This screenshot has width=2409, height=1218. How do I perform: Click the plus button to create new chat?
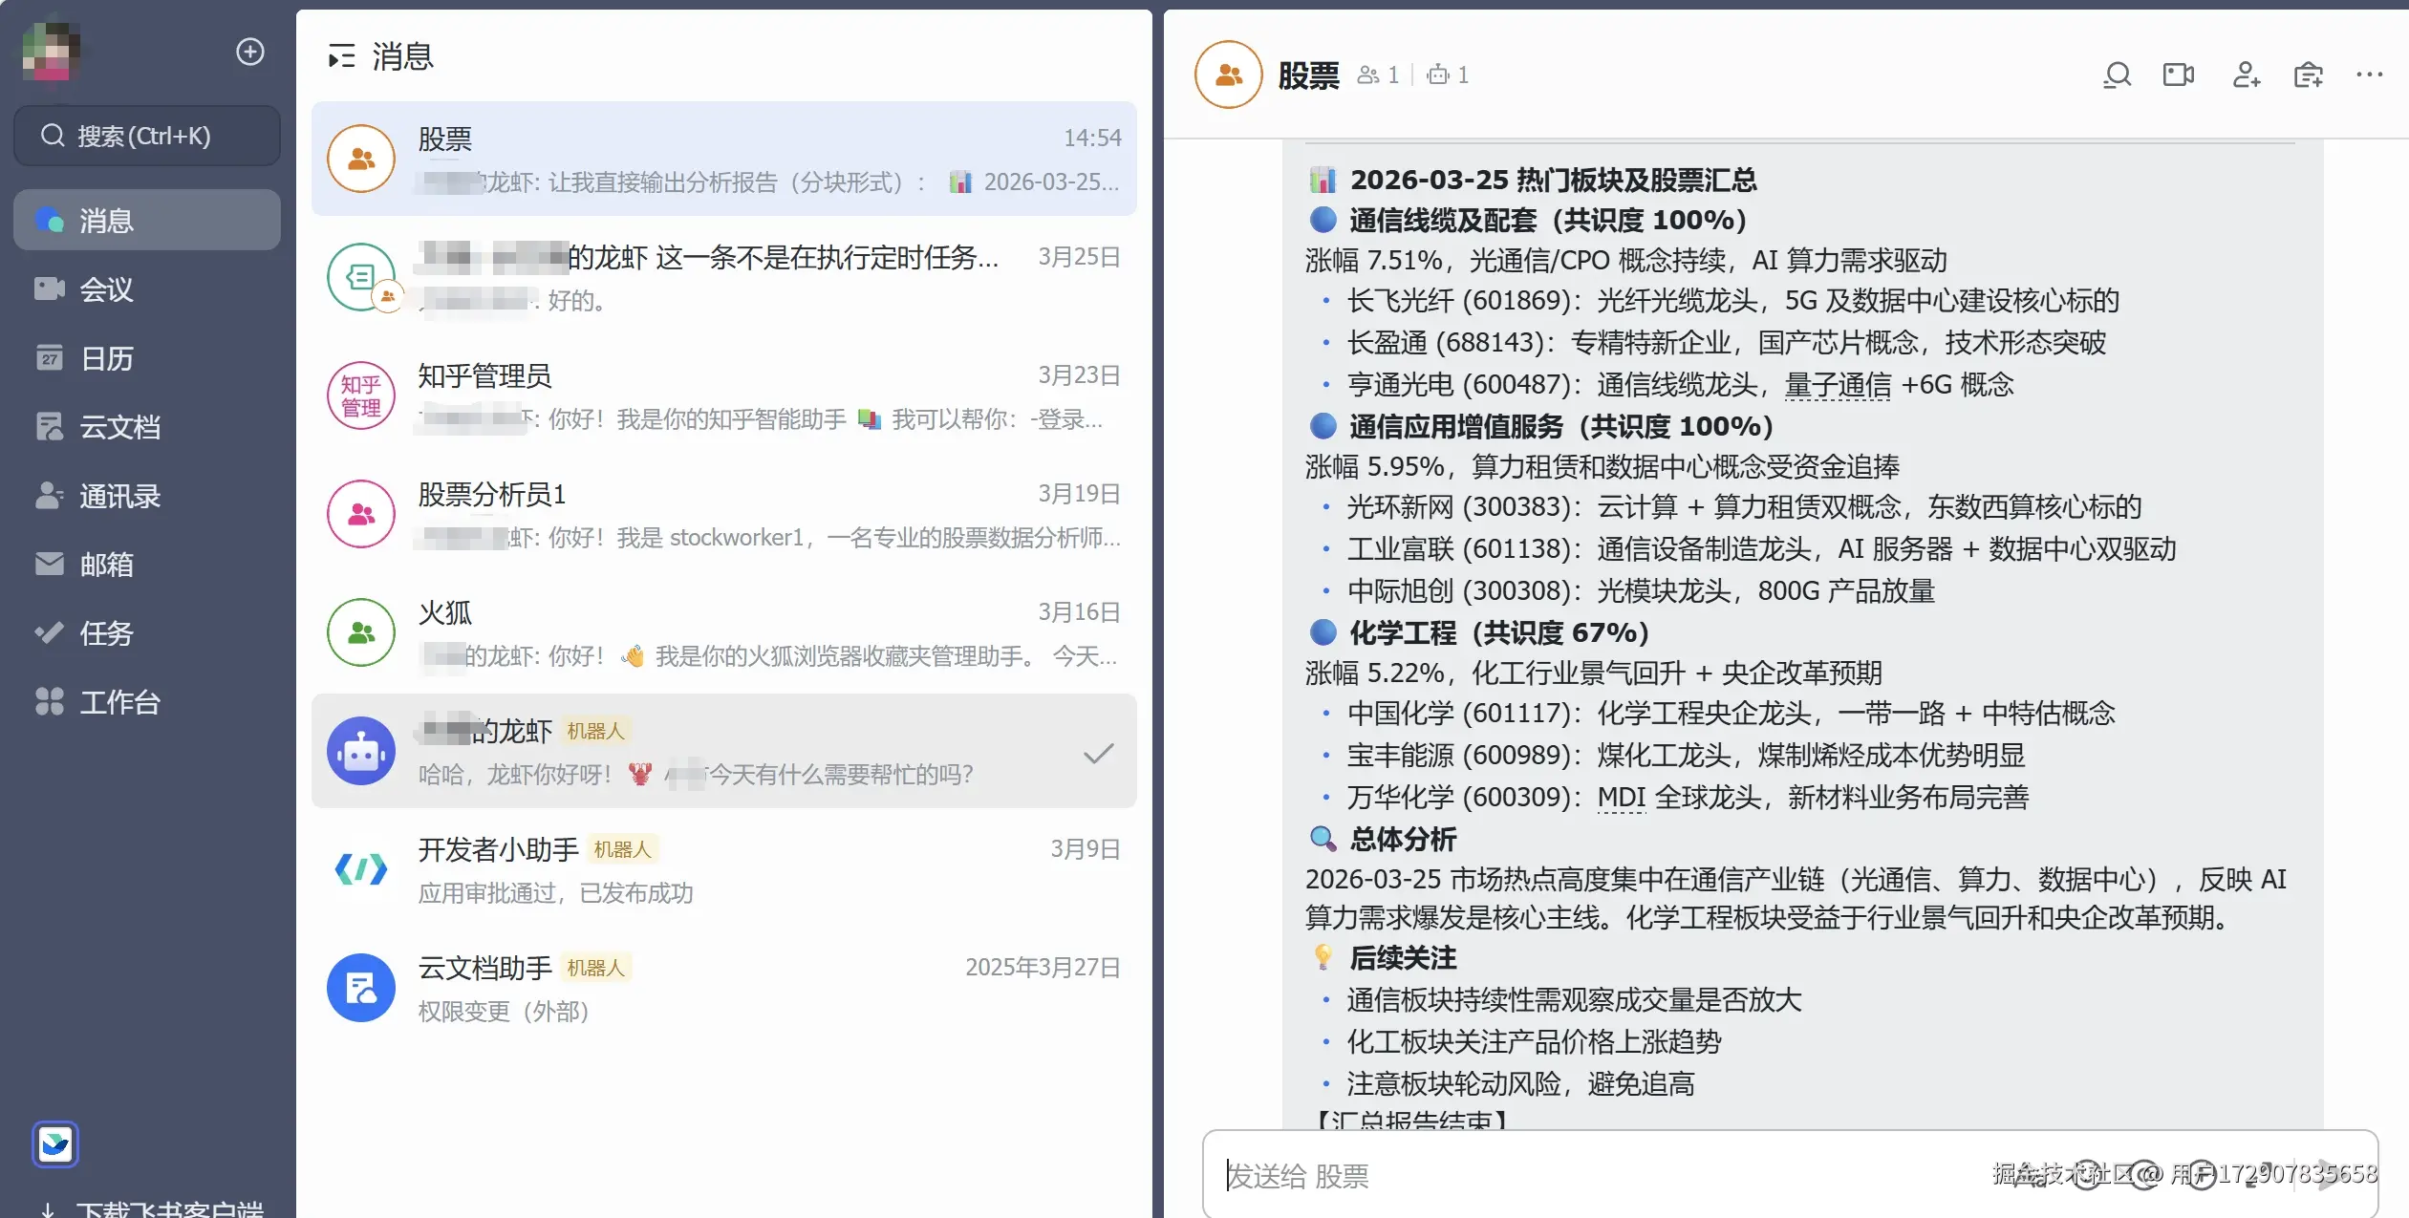tap(248, 51)
